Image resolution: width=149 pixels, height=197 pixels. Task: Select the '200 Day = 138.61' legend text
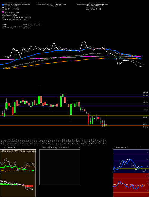pos(13,13)
